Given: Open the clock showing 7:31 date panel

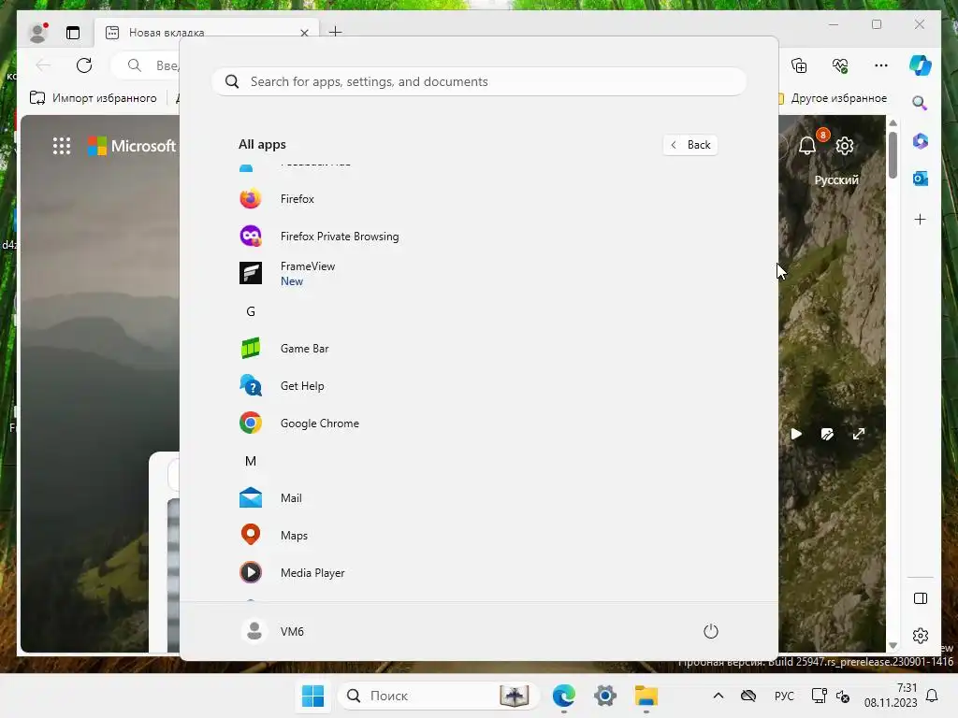Looking at the screenshot, I should (x=891, y=696).
